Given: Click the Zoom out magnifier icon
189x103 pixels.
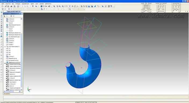Looking at the screenshot, I should click(60, 6).
